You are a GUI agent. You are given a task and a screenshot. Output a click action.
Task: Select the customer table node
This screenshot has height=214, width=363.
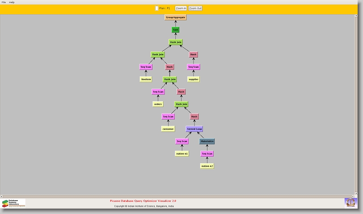168,129
